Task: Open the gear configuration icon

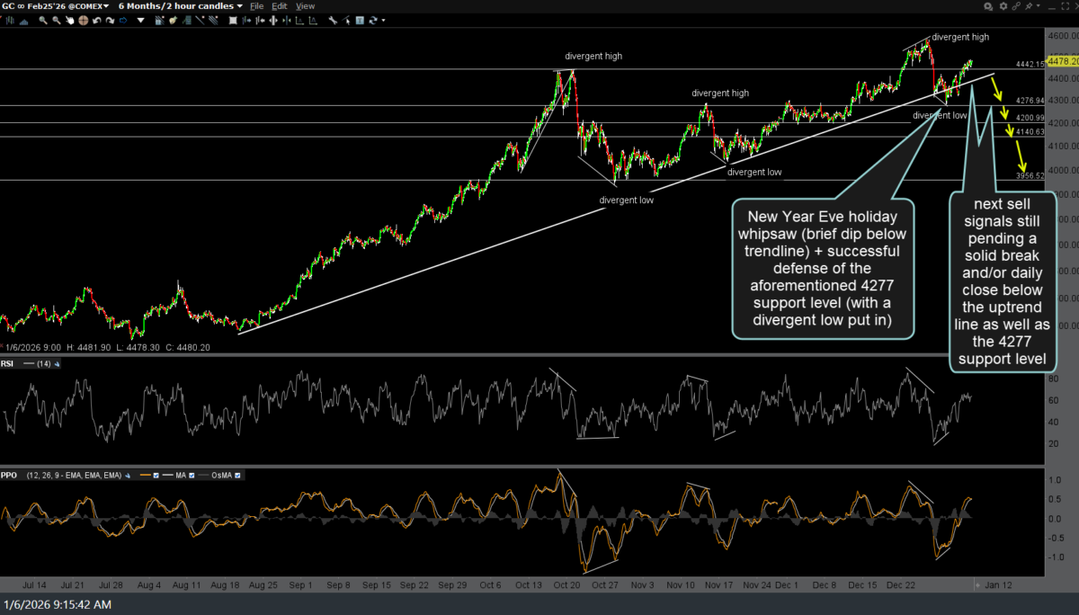Action: pyautogui.click(x=1003, y=6)
